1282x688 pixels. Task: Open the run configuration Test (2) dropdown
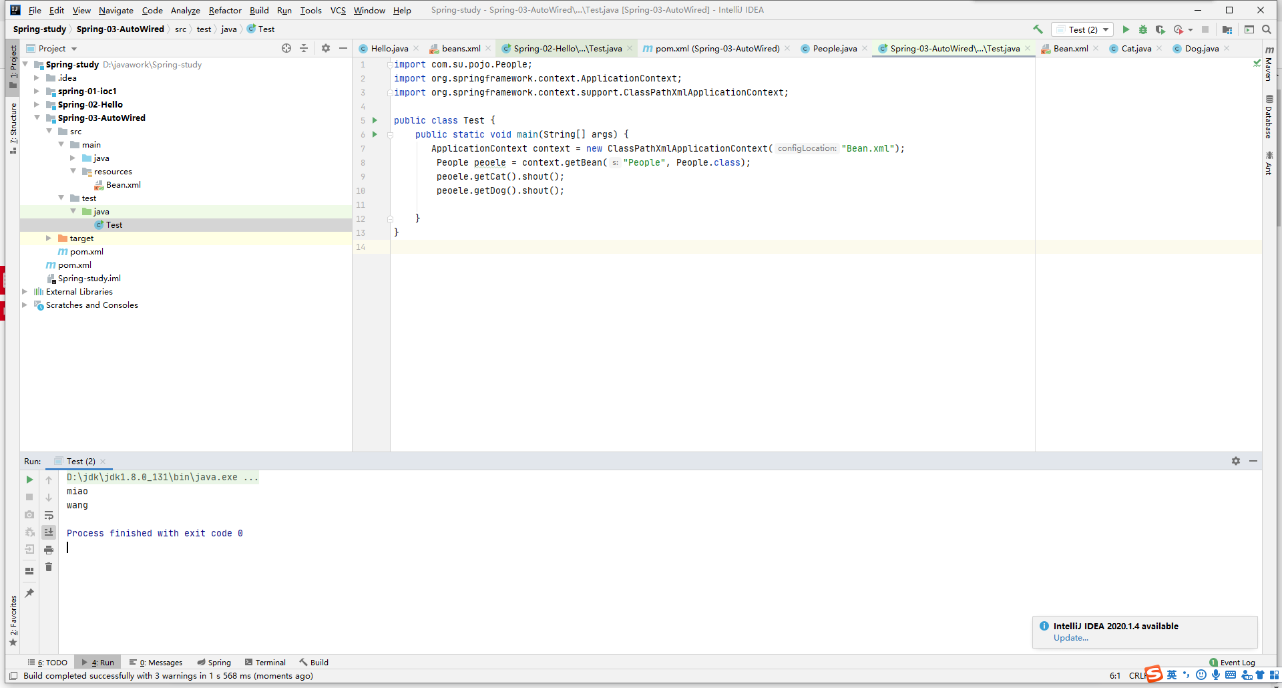point(1082,29)
